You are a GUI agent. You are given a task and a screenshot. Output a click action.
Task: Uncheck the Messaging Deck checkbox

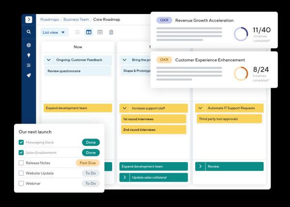pos(21,142)
